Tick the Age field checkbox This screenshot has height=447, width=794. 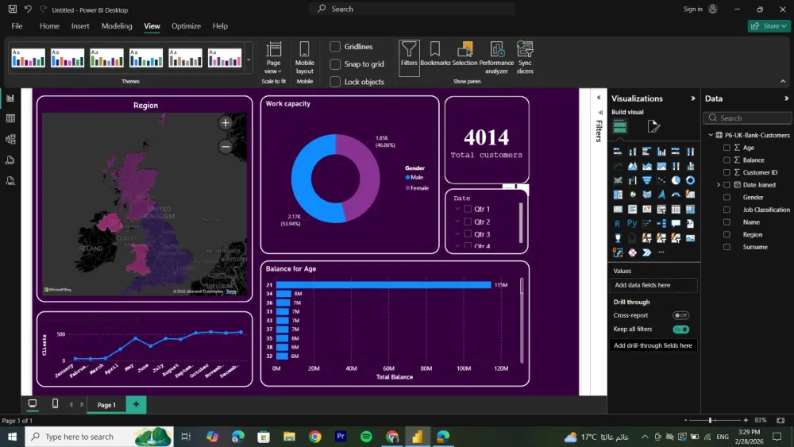[727, 148]
